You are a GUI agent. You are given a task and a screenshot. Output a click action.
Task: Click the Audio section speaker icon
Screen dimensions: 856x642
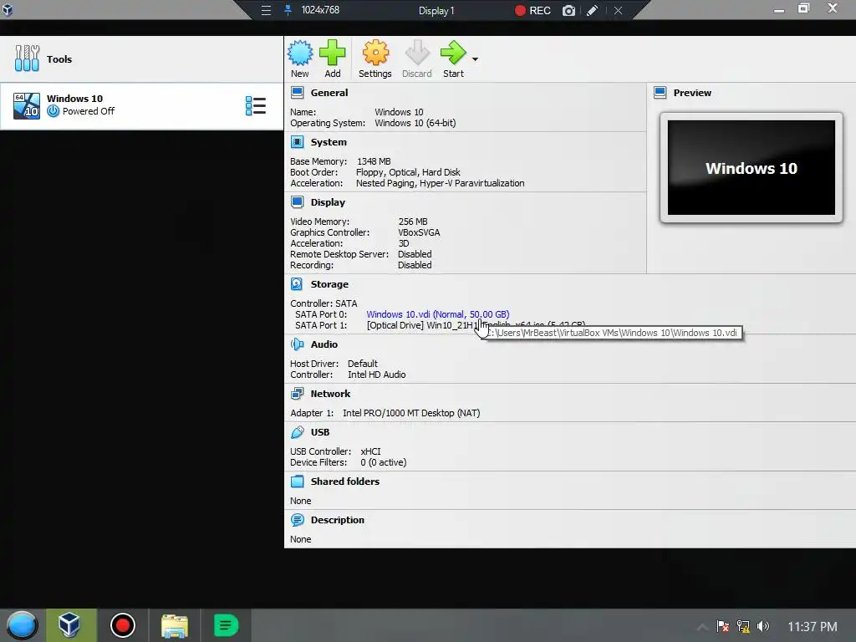[297, 344]
